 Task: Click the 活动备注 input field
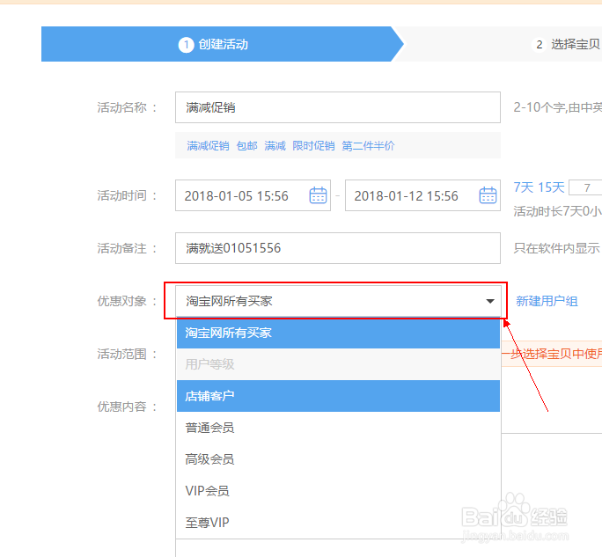[x=338, y=248]
